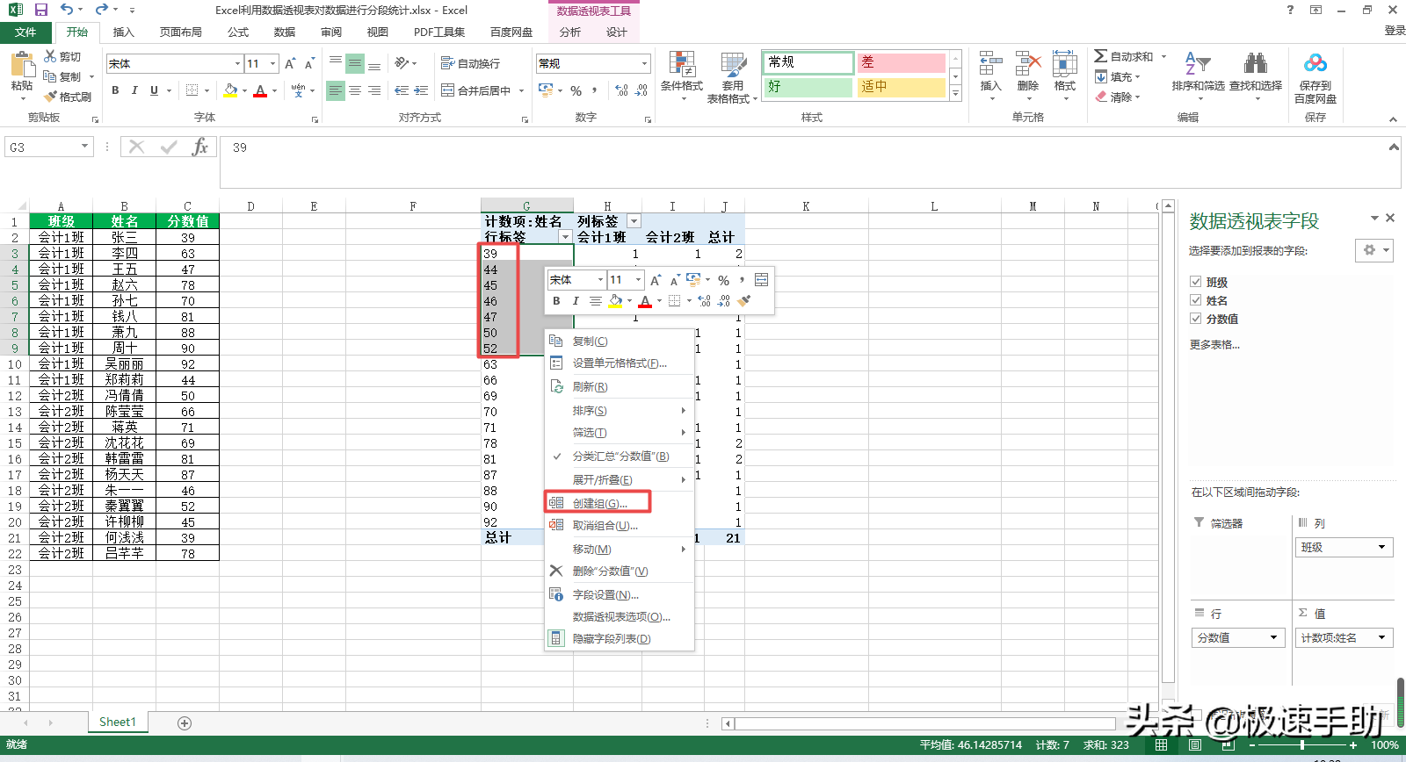Toggle Italic in the ribbon font group
The height and width of the screenshot is (762, 1406).
(x=134, y=90)
